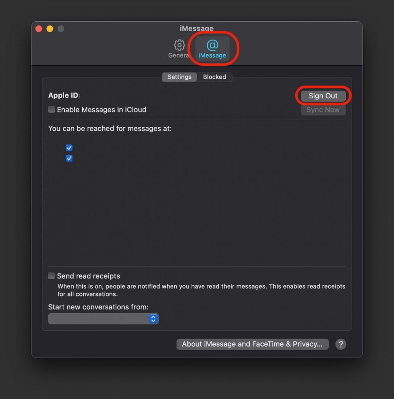The height and width of the screenshot is (399, 394).
Task: Switch to the Blocked tab
Action: (215, 77)
